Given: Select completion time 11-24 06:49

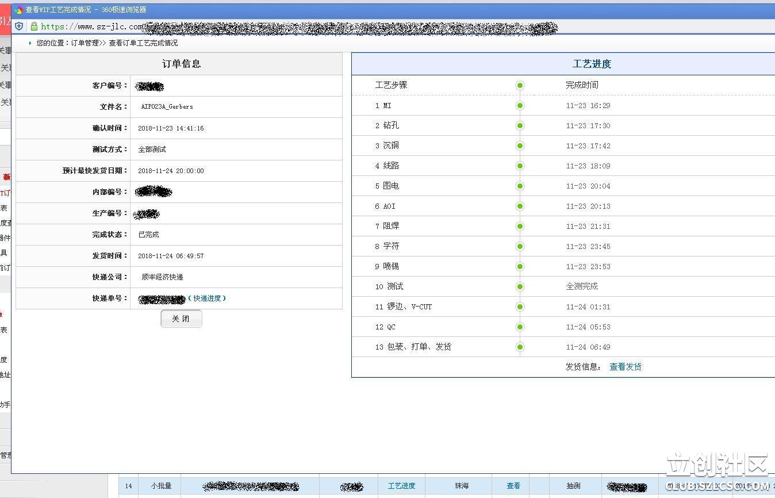Looking at the screenshot, I should point(588,347).
